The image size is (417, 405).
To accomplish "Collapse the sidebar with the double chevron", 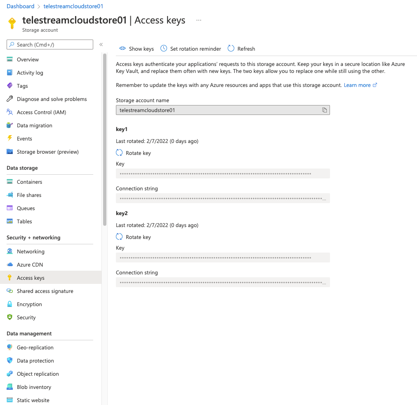I will [101, 44].
